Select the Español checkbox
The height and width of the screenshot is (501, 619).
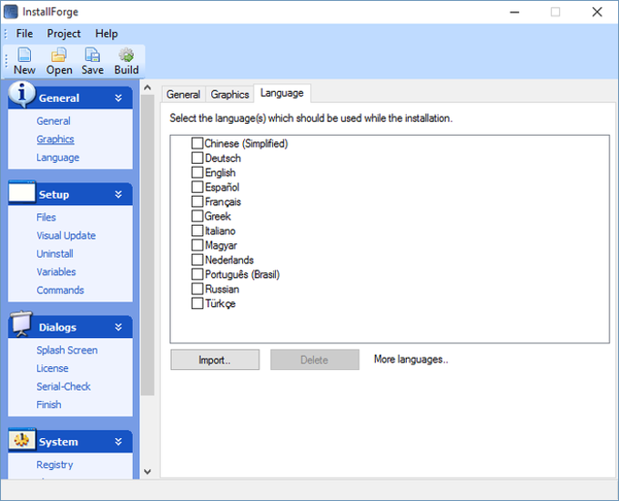pyautogui.click(x=198, y=187)
